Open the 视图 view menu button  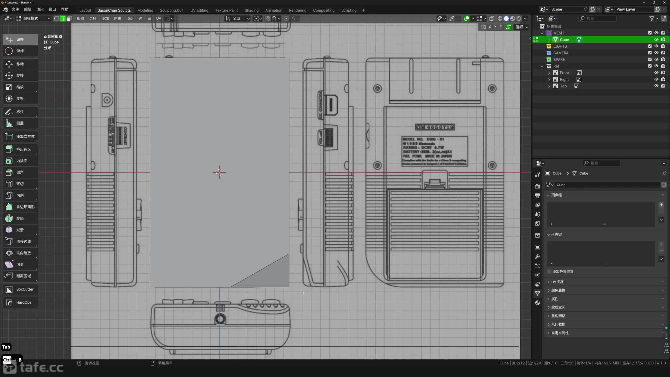click(80, 19)
